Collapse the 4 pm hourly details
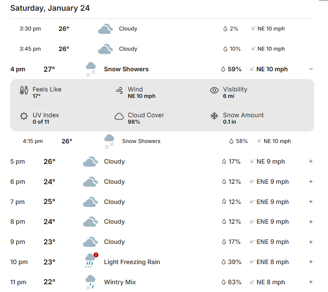Screen dimensions: 328x292 pyautogui.click(x=311, y=69)
